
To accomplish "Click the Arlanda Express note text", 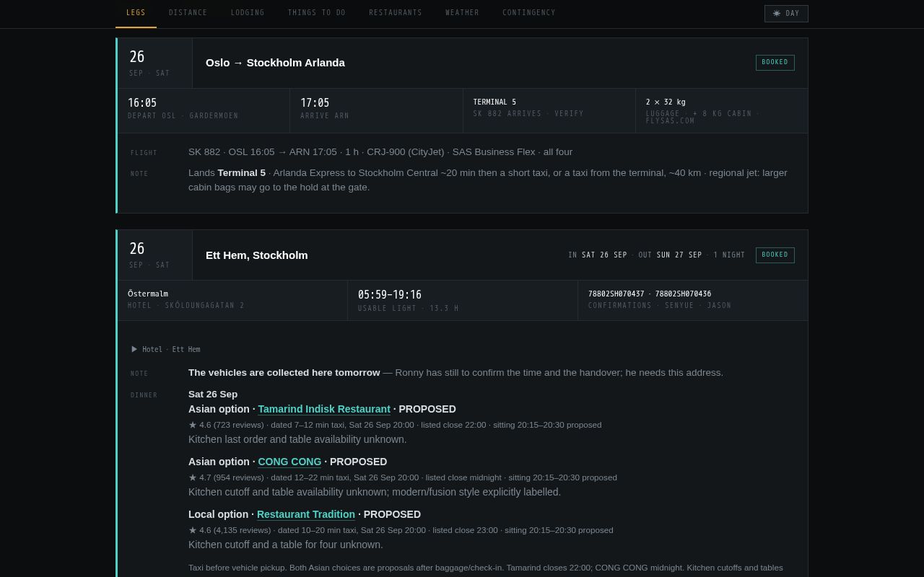I will (488, 180).
